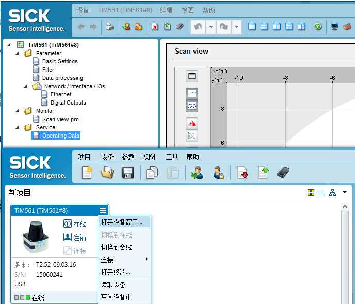
Task: Click upload-to-device icon in upper toolbar
Action: 167,27
